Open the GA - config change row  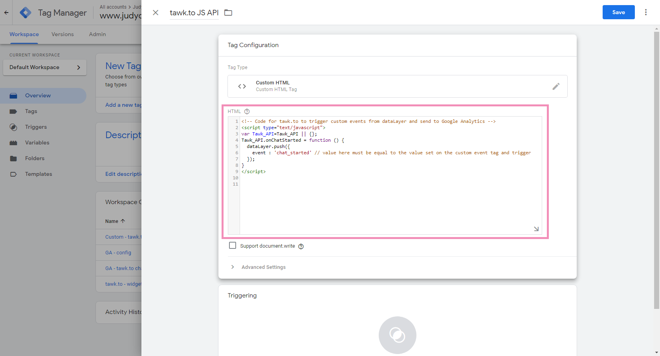(118, 252)
